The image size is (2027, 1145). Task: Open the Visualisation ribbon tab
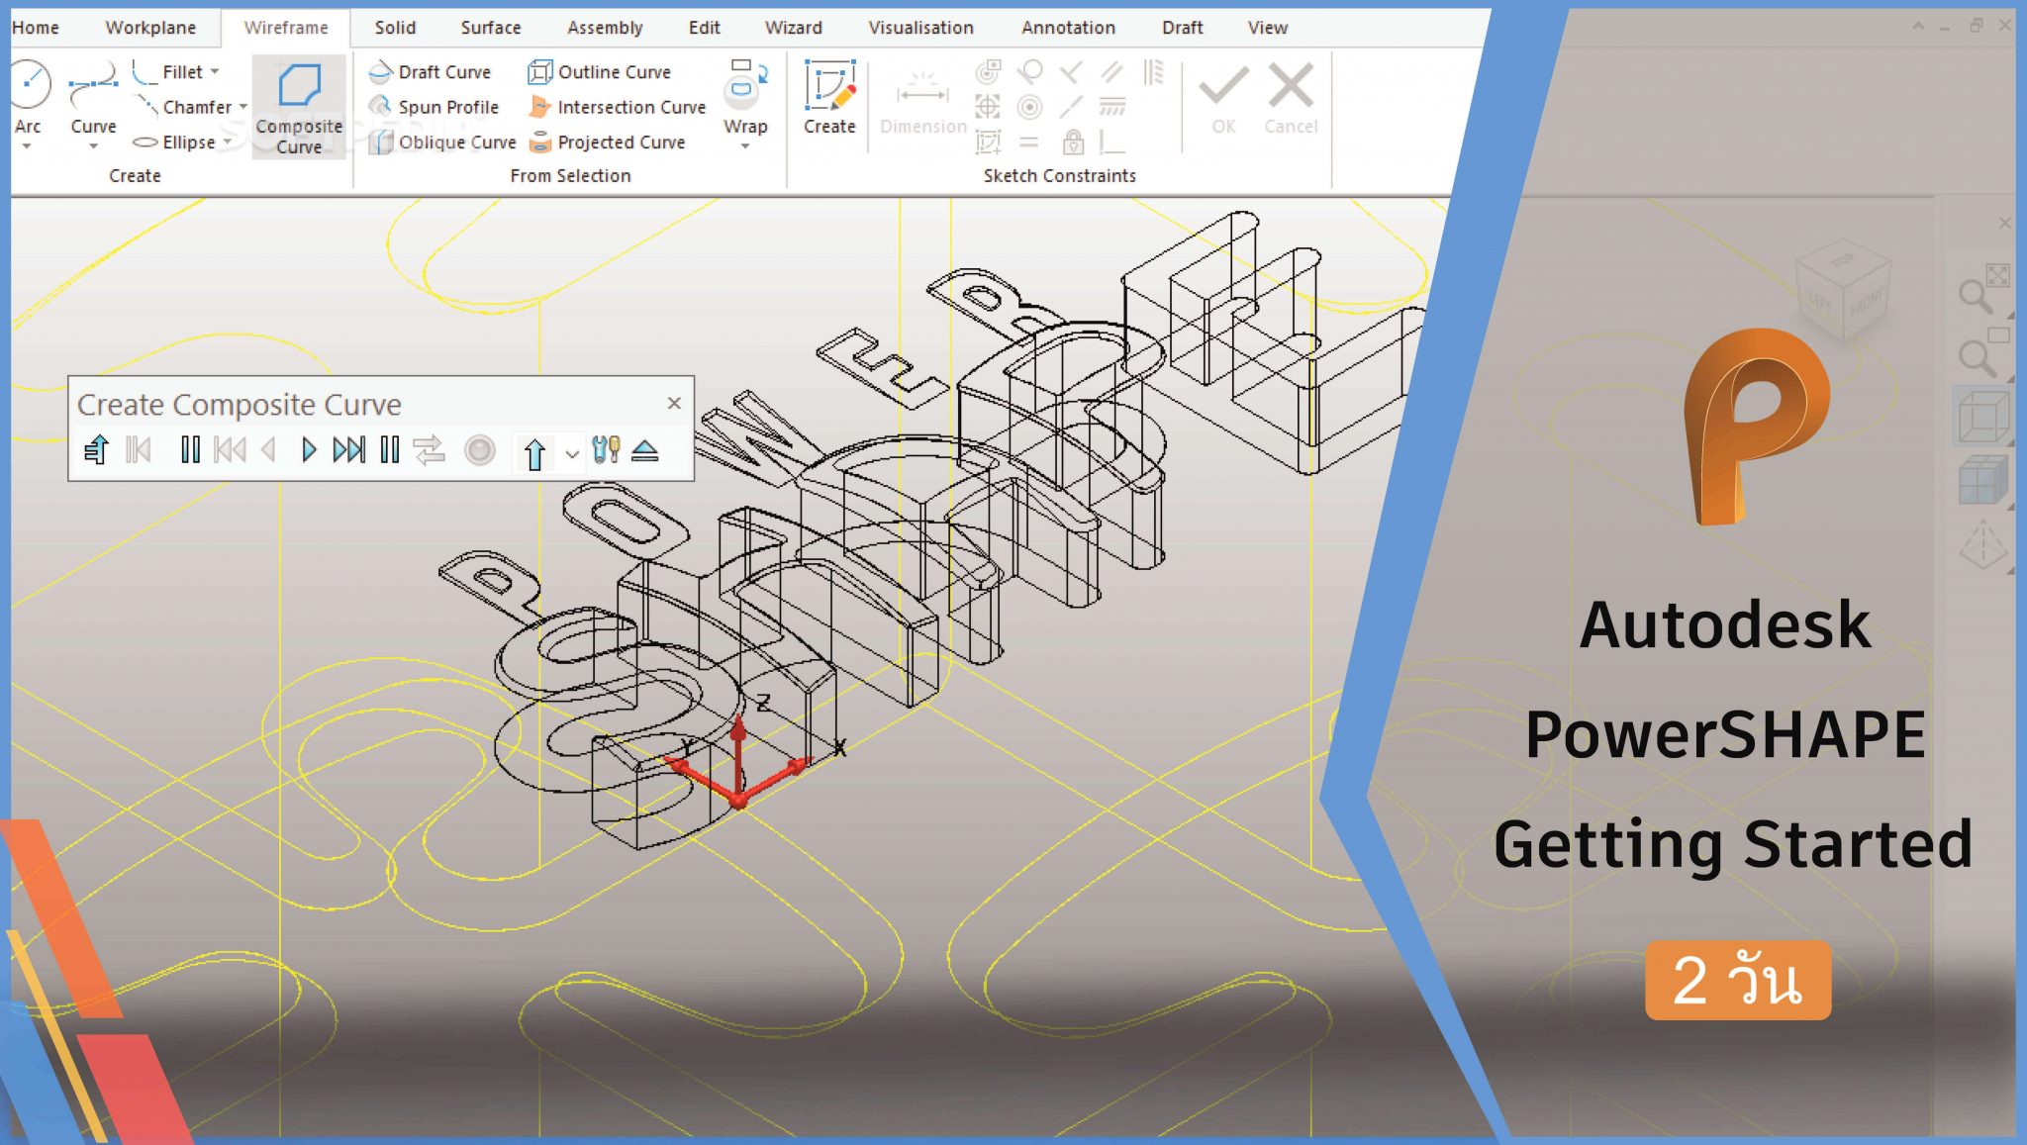coord(920,28)
